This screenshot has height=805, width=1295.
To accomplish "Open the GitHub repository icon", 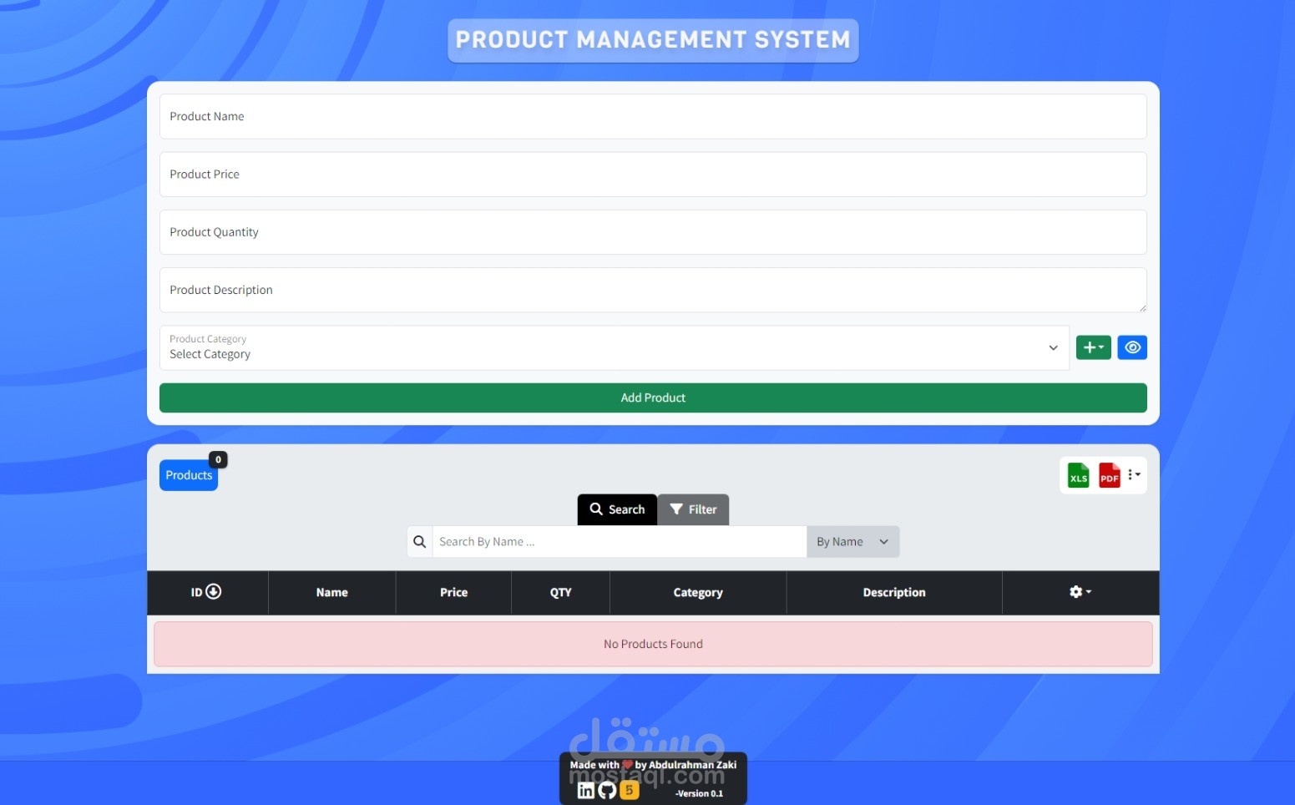I will point(606,789).
